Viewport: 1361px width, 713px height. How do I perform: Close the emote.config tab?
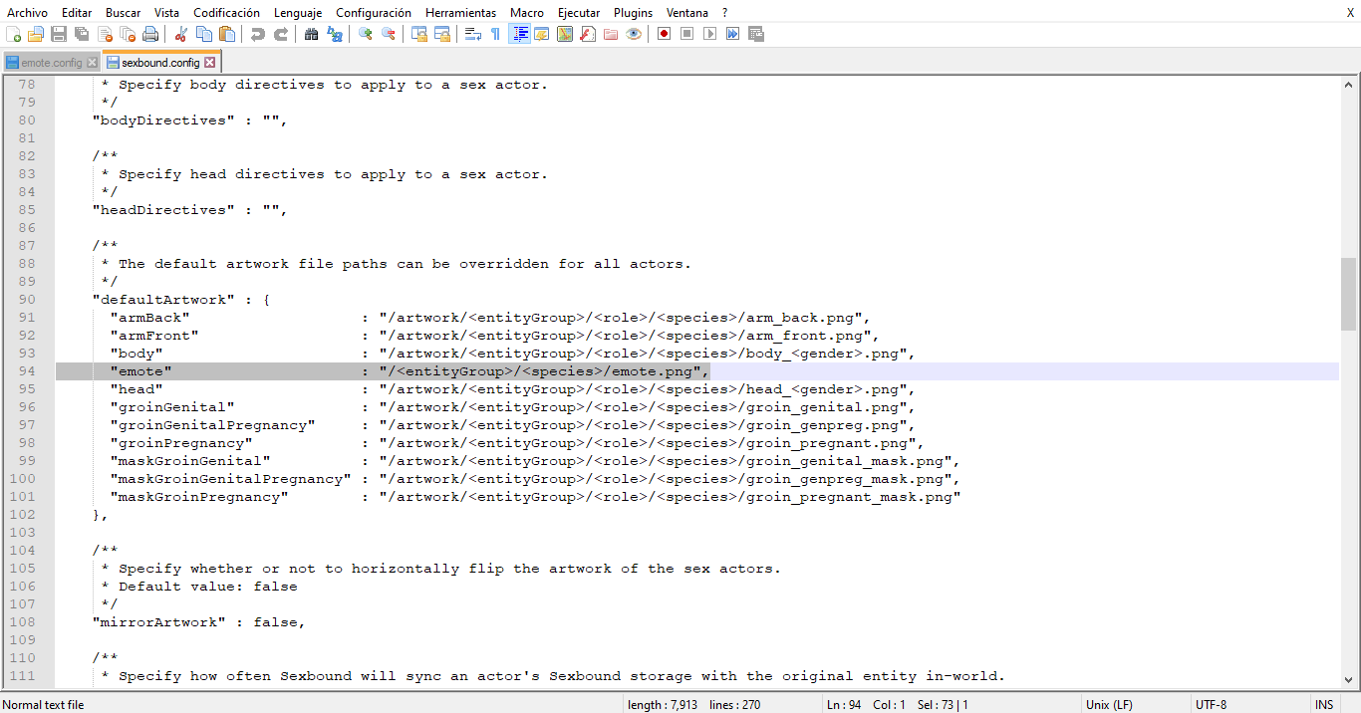(x=92, y=63)
